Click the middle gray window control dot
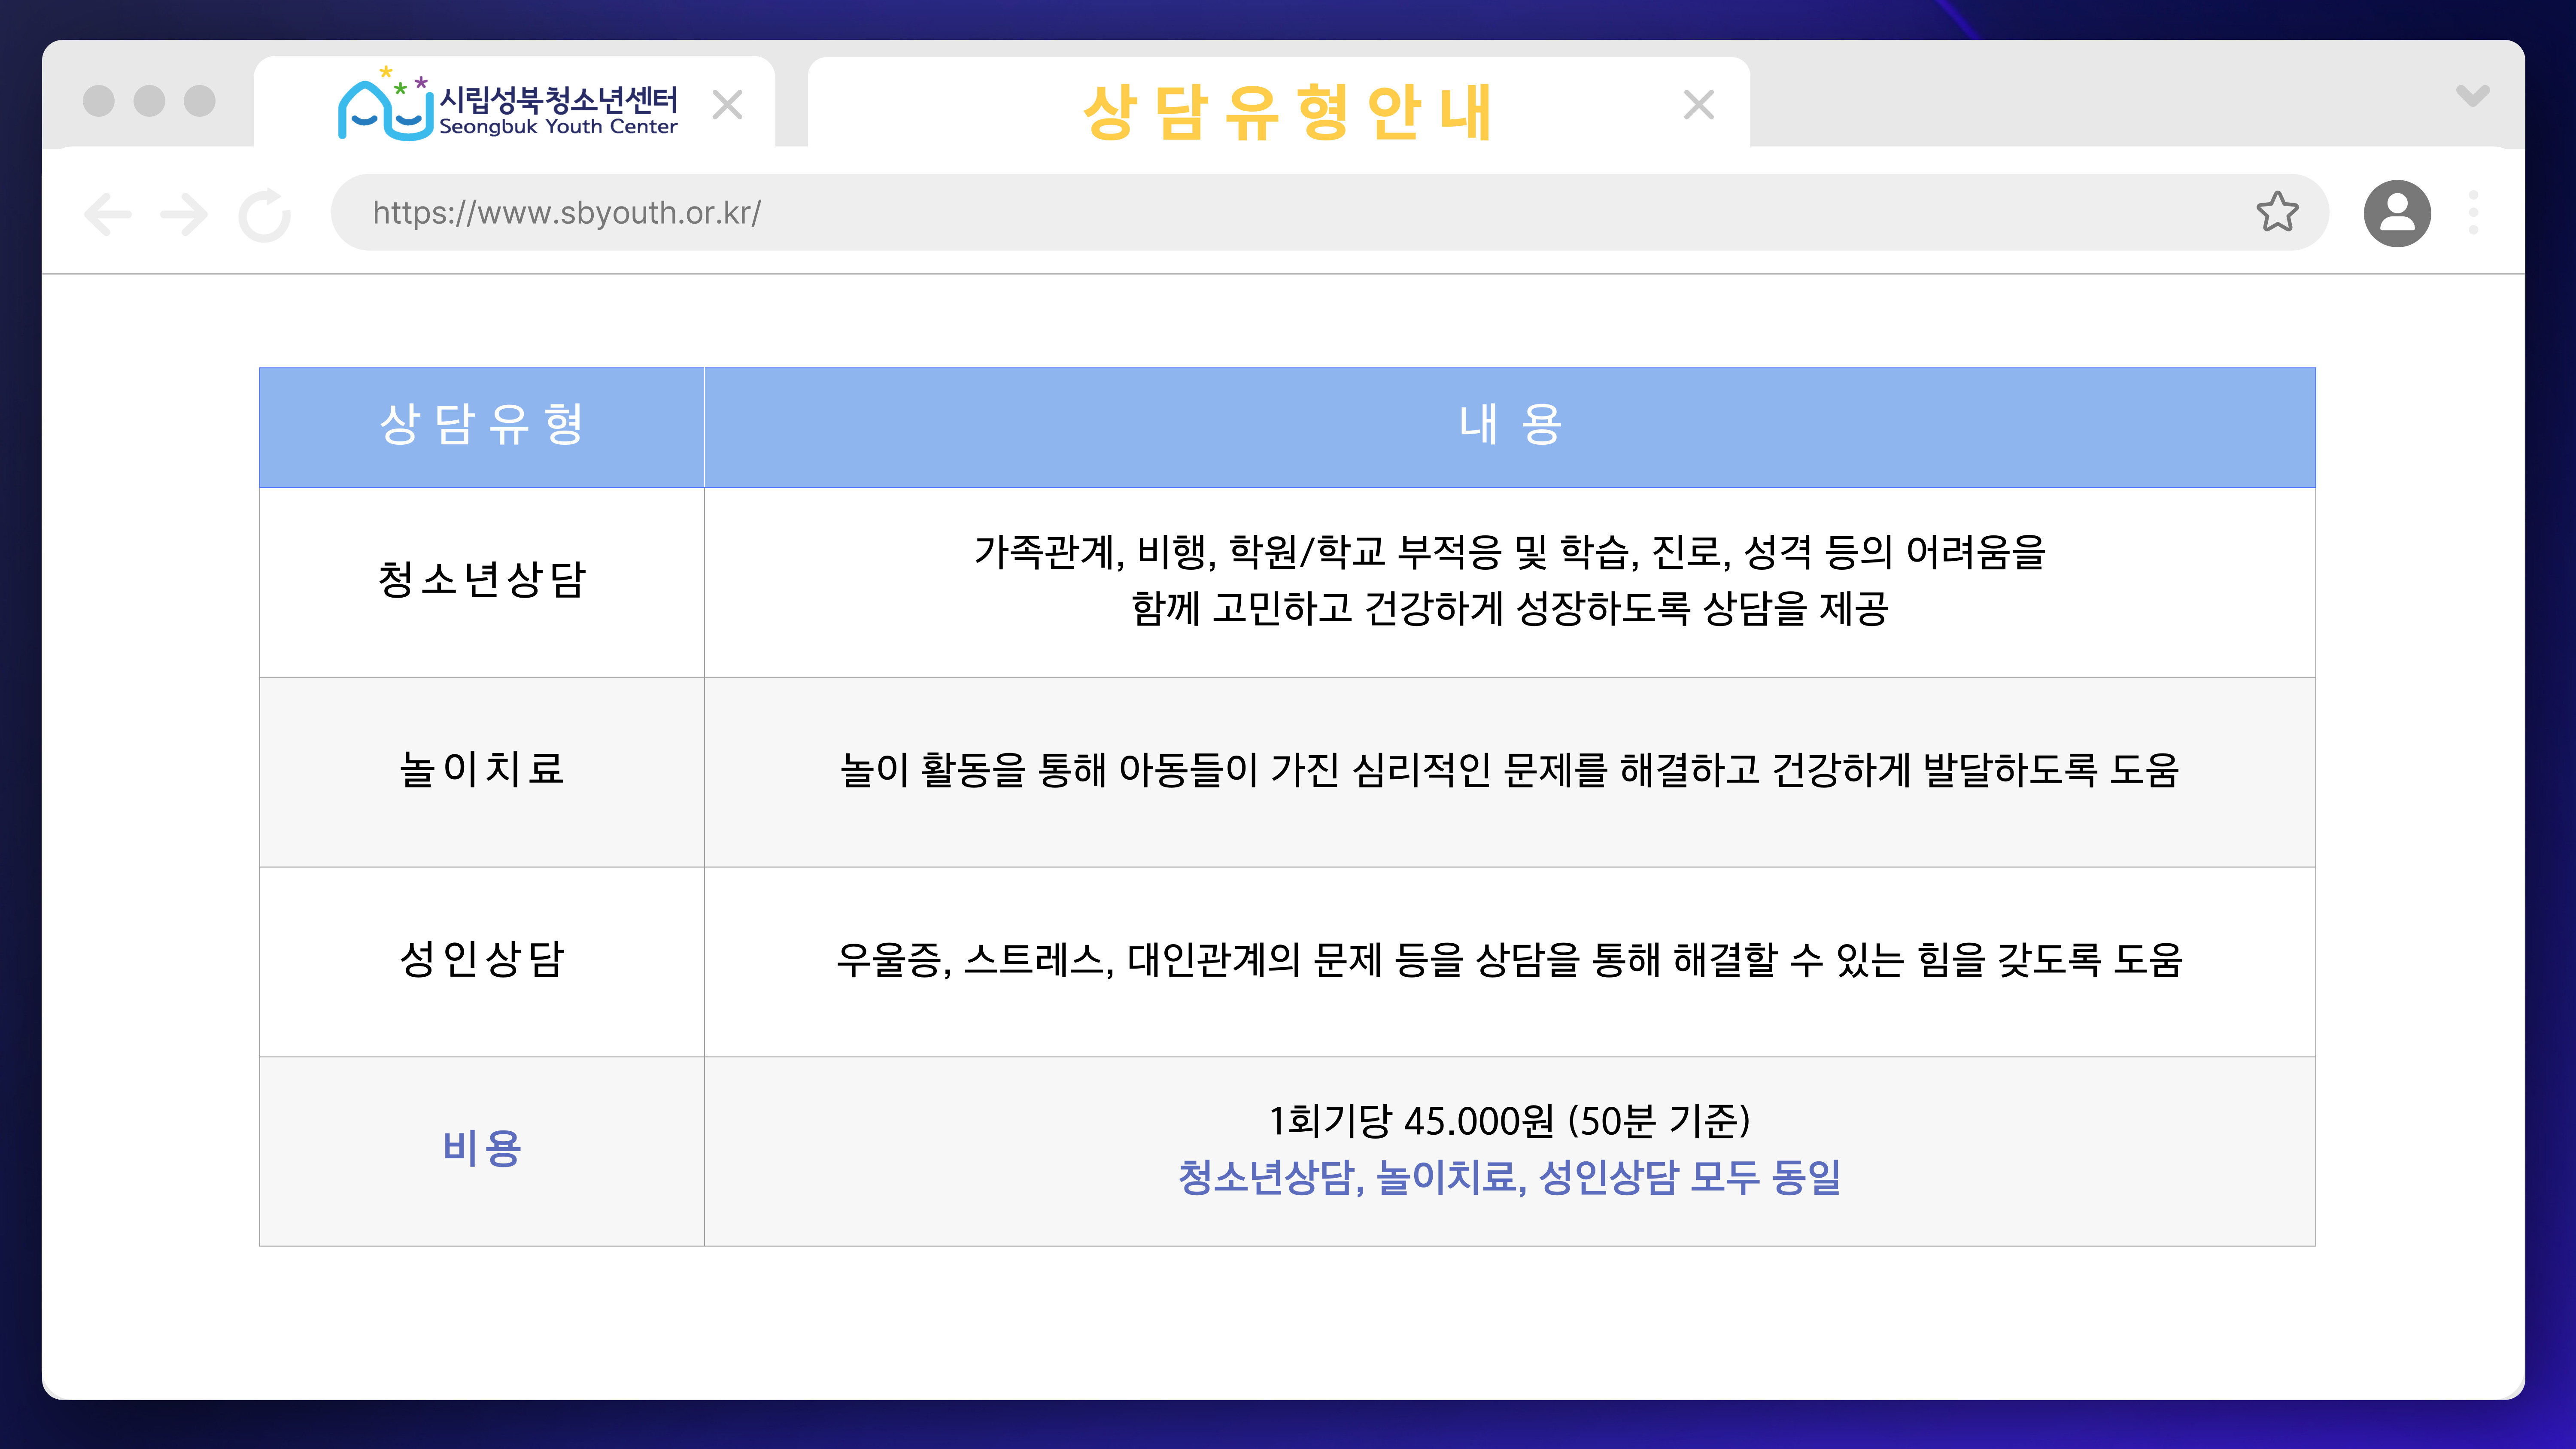This screenshot has width=2576, height=1449. [149, 101]
